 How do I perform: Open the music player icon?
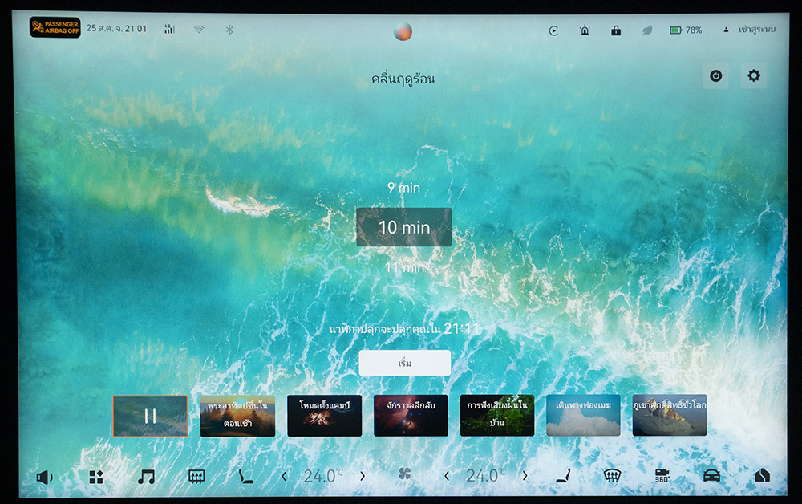(146, 477)
